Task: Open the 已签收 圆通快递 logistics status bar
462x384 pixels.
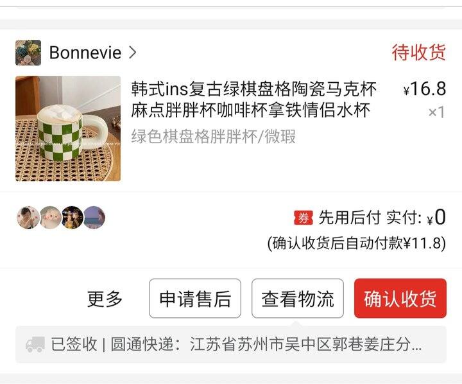Action: tap(231, 344)
